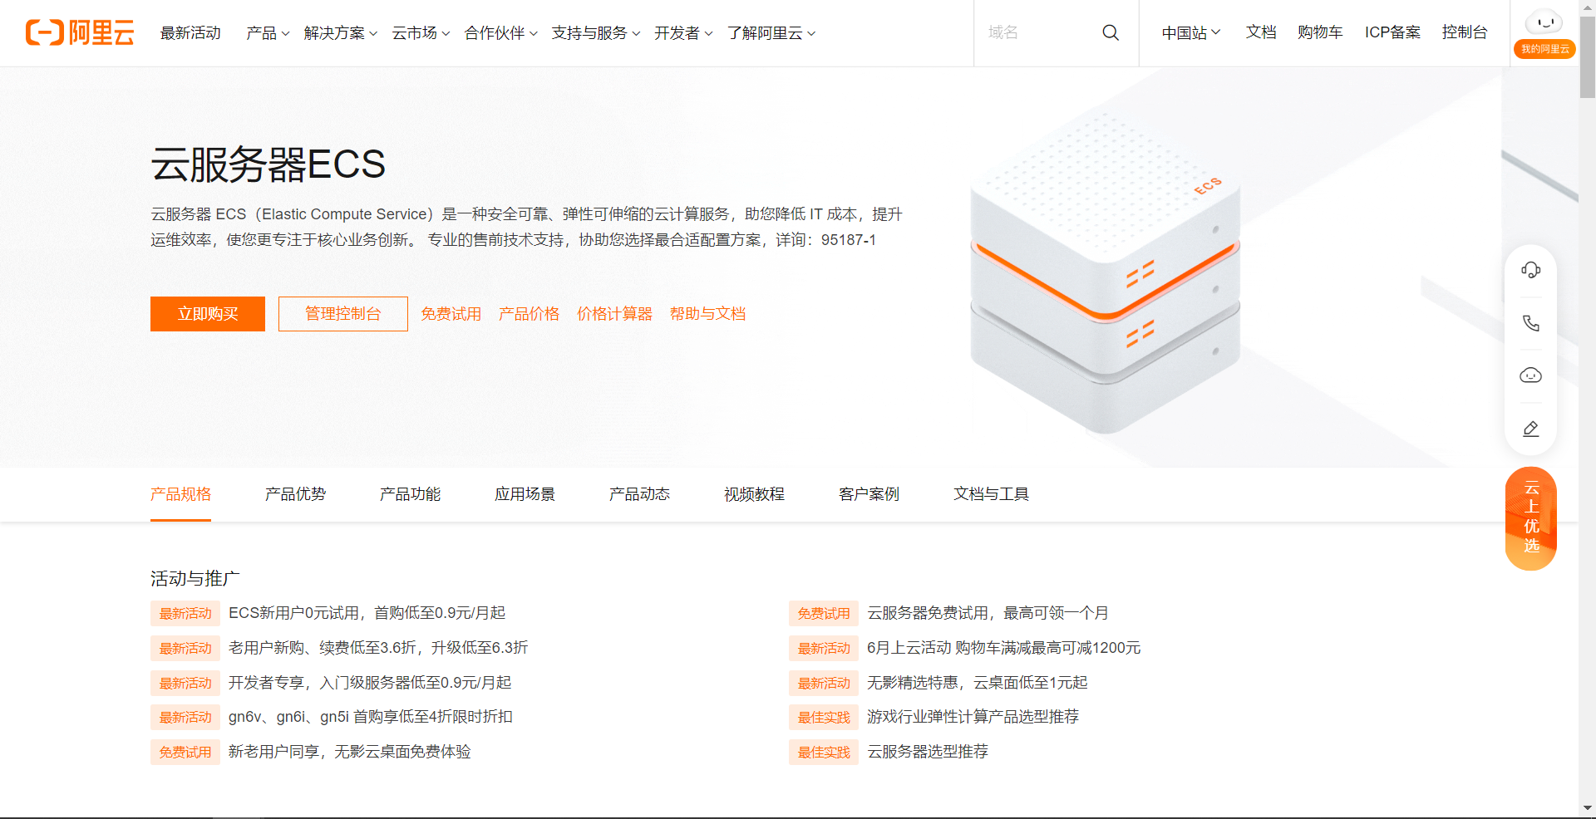The width and height of the screenshot is (1596, 819).
Task: Expand the 产品 dropdown menu
Action: [x=268, y=33]
